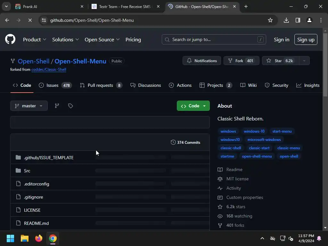Fork the repository with the Fork button
The height and width of the screenshot is (246, 328).
point(242,61)
